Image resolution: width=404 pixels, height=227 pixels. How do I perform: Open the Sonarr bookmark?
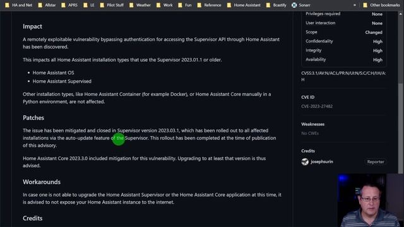301,5
